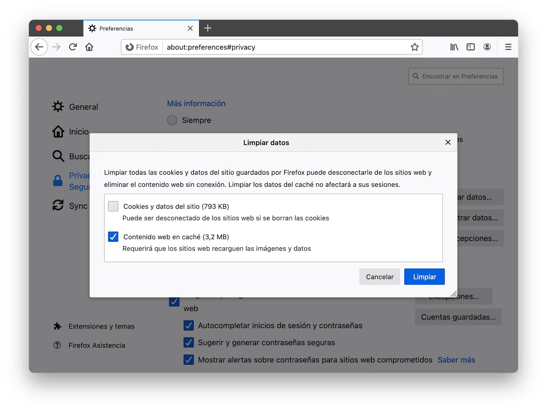Click the puzzle piece extensions icon
The height and width of the screenshot is (411, 547).
tap(57, 326)
